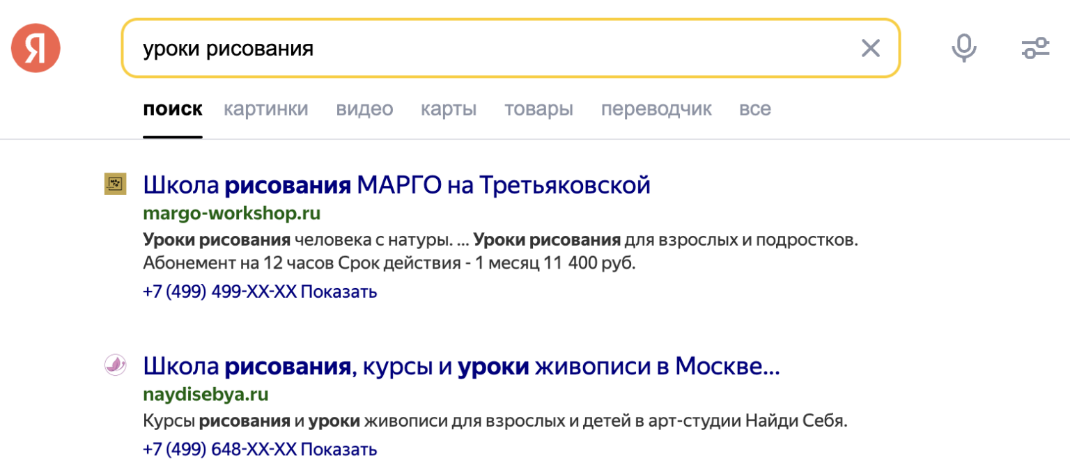The image size is (1070, 476).
Task: Open search settings filter icon
Action: click(x=1035, y=48)
